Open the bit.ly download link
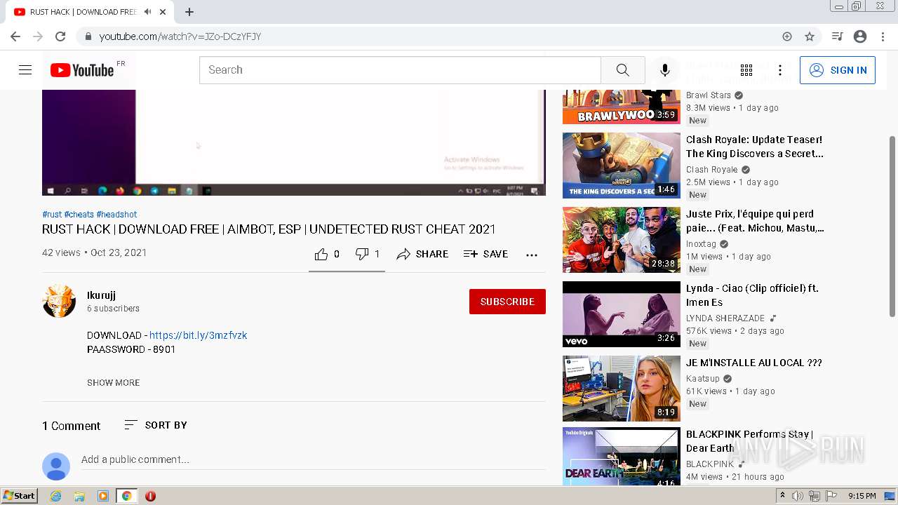Viewport: 898px width, 505px height. (198, 335)
